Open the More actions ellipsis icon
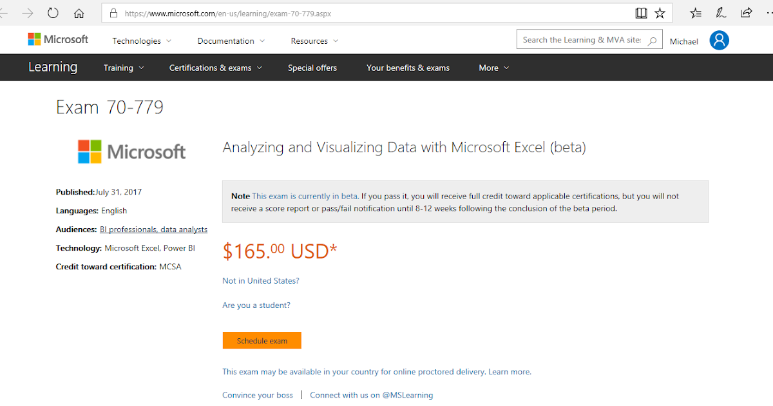 coord(768,13)
